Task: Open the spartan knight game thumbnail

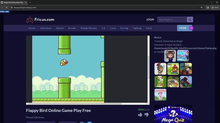Action: (x=161, y=69)
